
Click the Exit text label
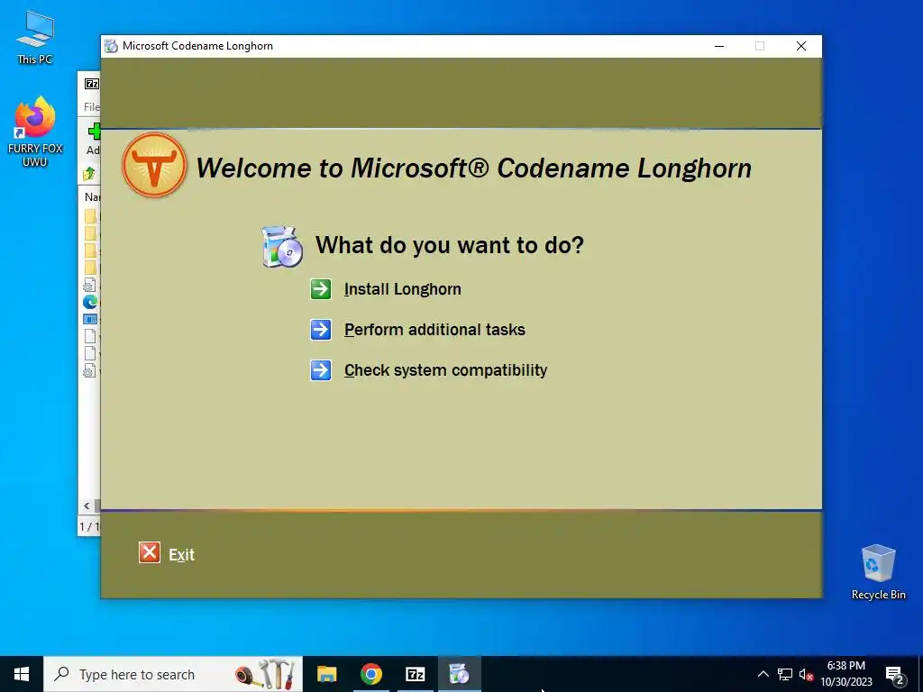tap(181, 554)
